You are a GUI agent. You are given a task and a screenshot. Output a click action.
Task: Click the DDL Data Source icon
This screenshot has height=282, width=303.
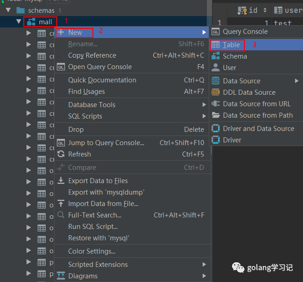tap(216, 92)
